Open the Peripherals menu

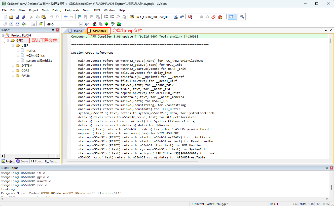72,10
